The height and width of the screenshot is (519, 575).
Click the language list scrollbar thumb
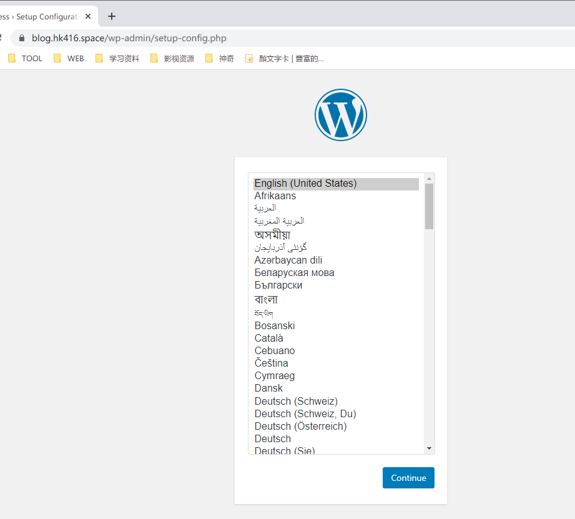pos(429,207)
